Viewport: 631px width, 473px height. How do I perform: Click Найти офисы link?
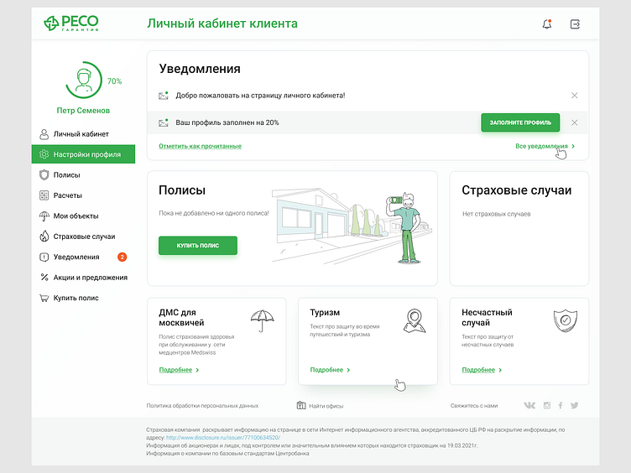[326, 406]
